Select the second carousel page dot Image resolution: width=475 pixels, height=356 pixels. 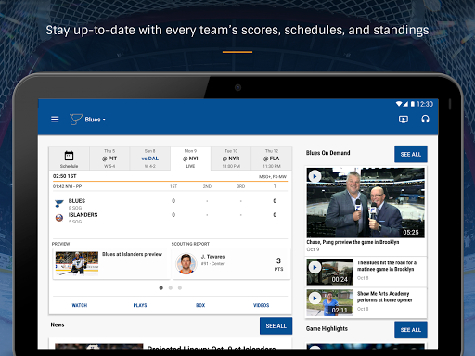(x=171, y=288)
